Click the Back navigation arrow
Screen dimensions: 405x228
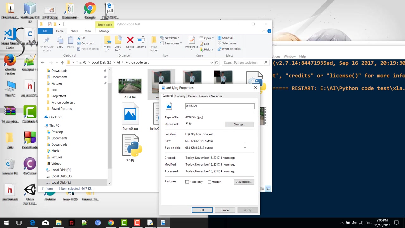43,63
